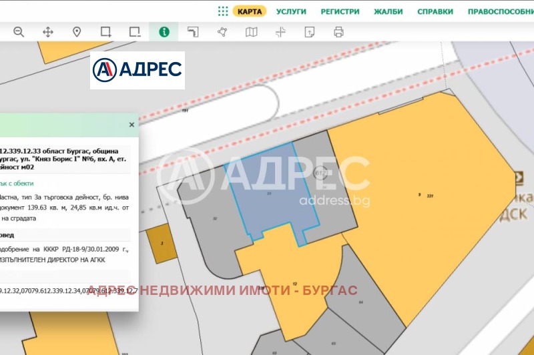Print the map with printer icon
The width and height of the screenshot is (534, 355).
[x=338, y=32]
